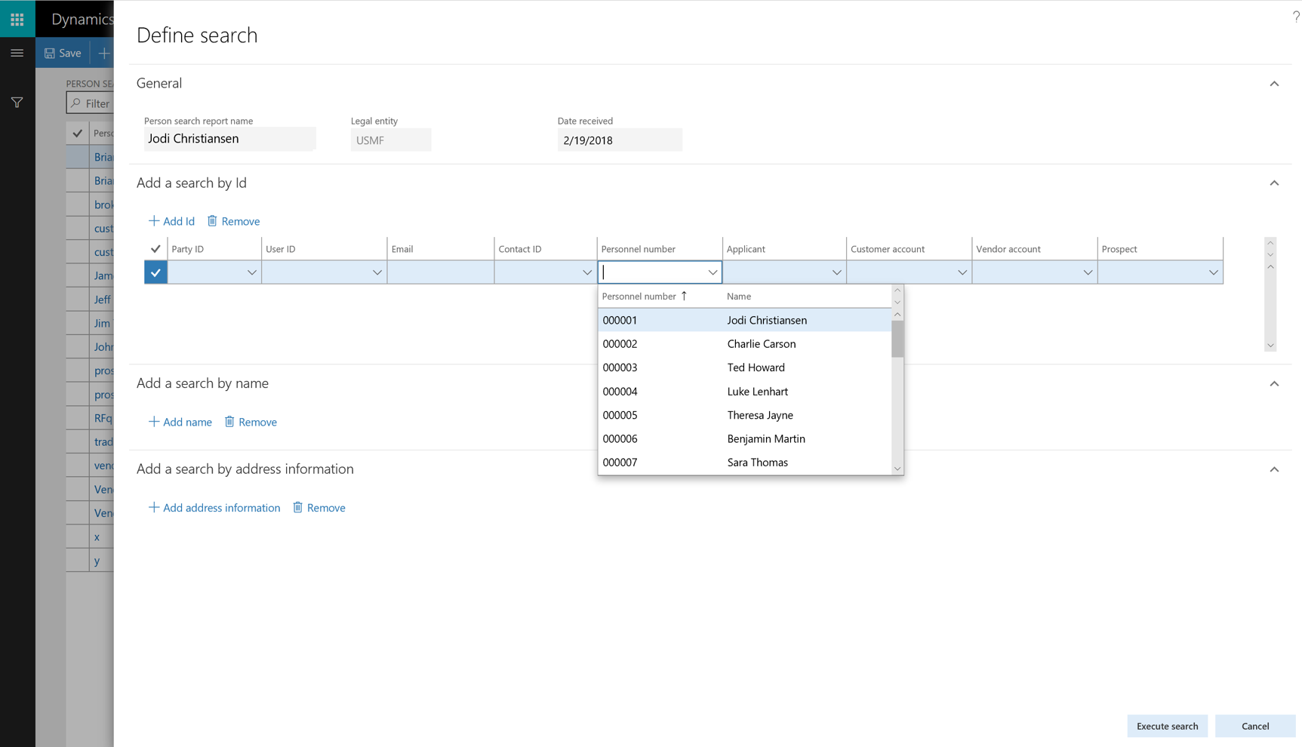This screenshot has height=747, width=1302.
Task: Open the help question mark icon
Action: pos(1295,16)
